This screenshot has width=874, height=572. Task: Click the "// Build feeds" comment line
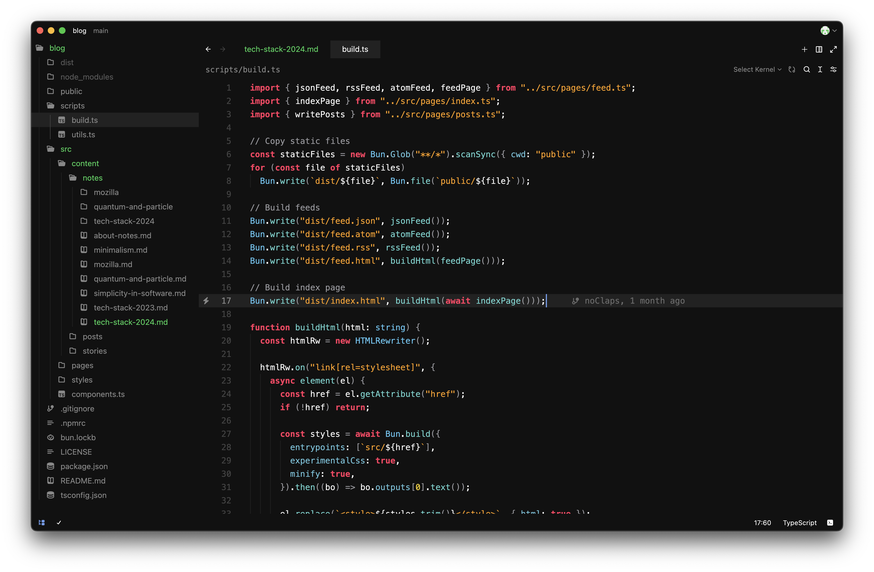(285, 208)
